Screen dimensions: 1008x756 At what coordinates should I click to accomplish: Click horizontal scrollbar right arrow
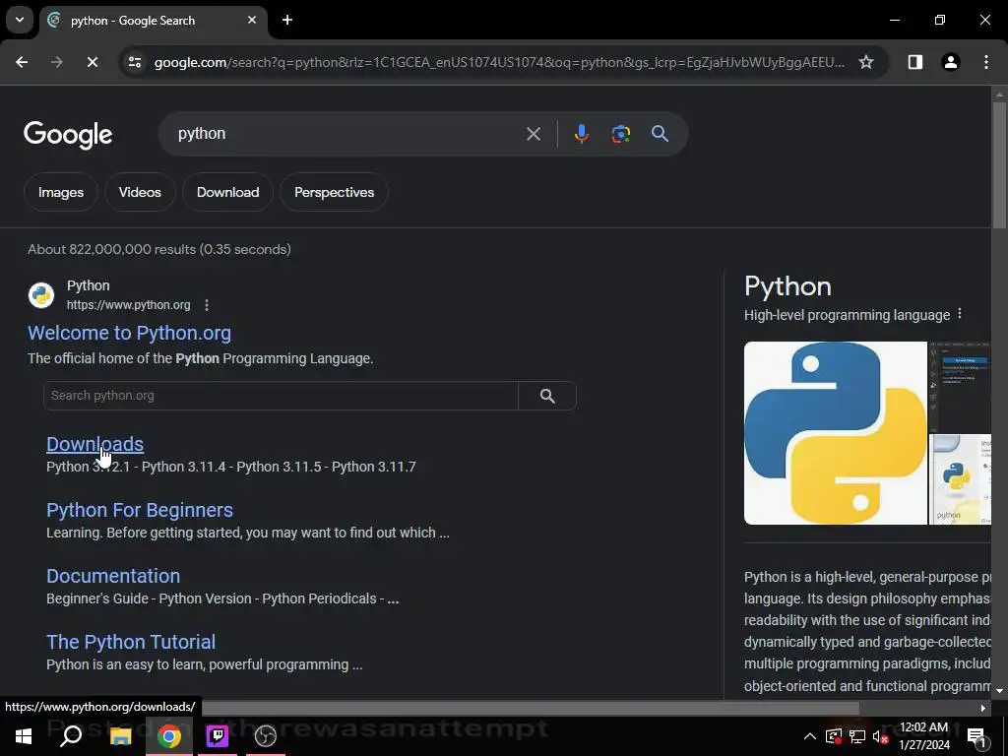tap(983, 709)
